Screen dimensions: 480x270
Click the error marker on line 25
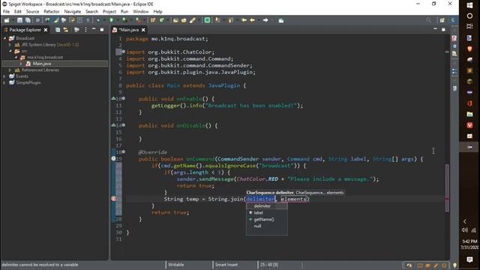point(113,199)
